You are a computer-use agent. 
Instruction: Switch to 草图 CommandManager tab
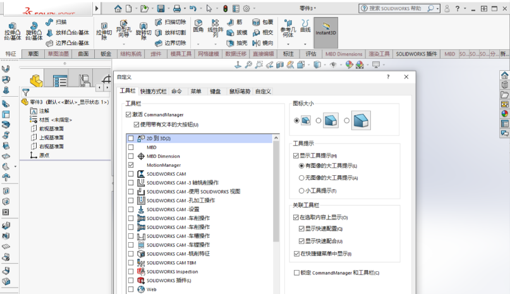33,54
